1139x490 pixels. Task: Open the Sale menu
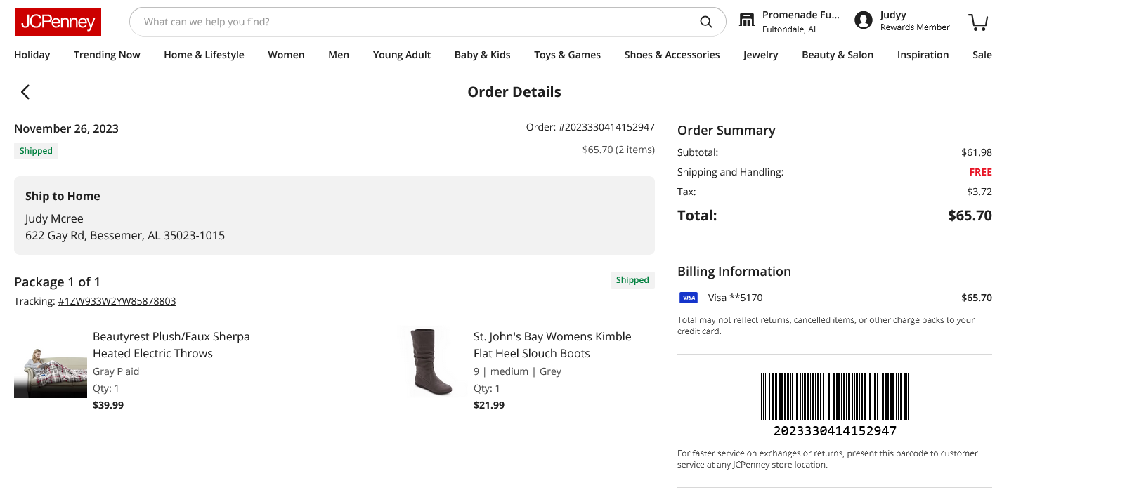(x=982, y=55)
